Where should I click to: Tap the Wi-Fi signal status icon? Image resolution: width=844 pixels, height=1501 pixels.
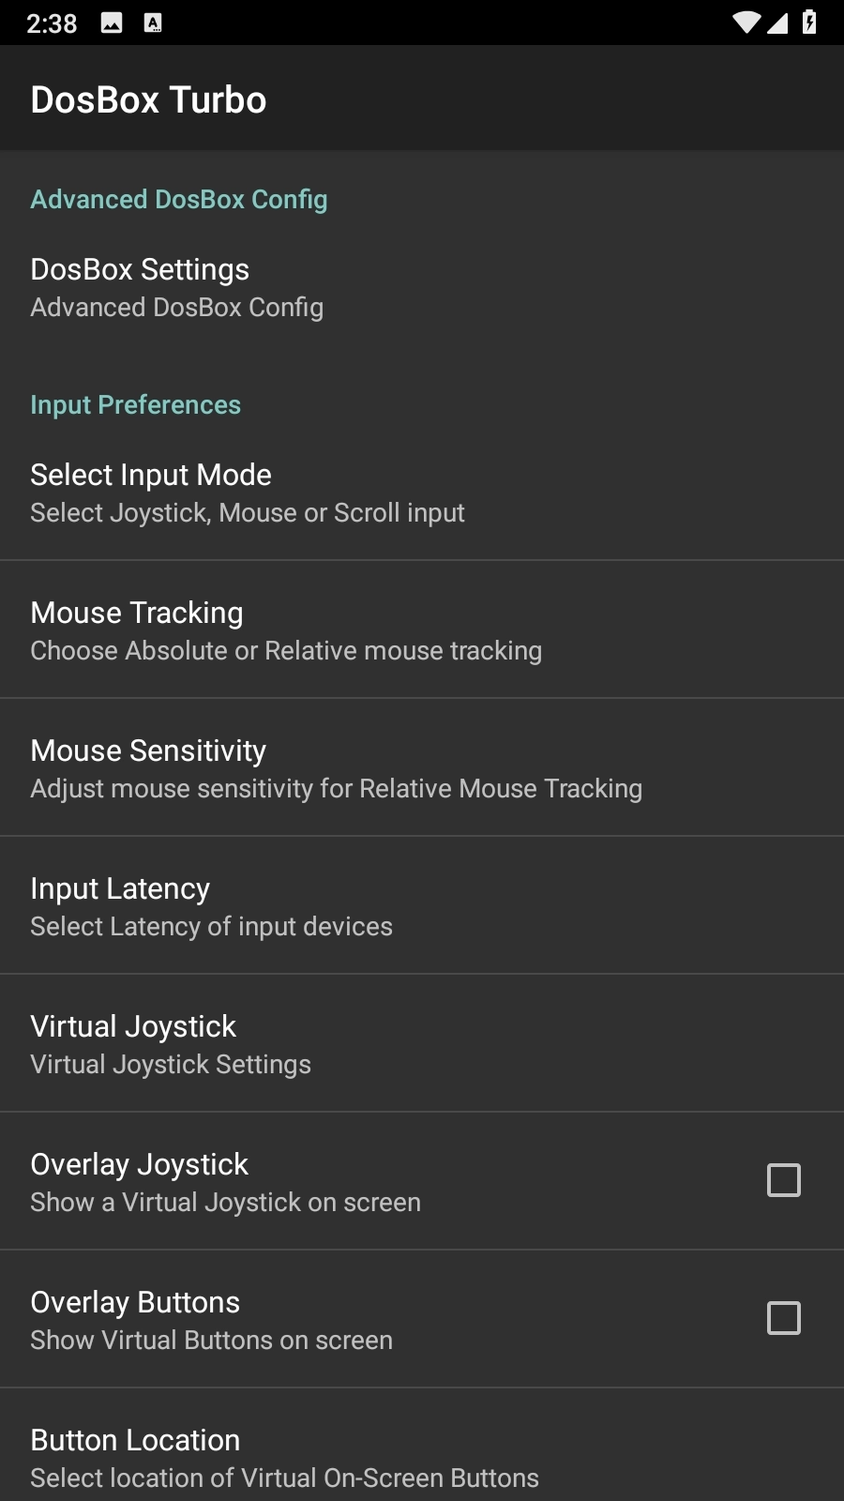[746, 23]
